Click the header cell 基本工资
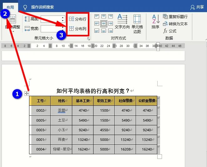The width and height of the screenshot is (207, 167). [83, 101]
